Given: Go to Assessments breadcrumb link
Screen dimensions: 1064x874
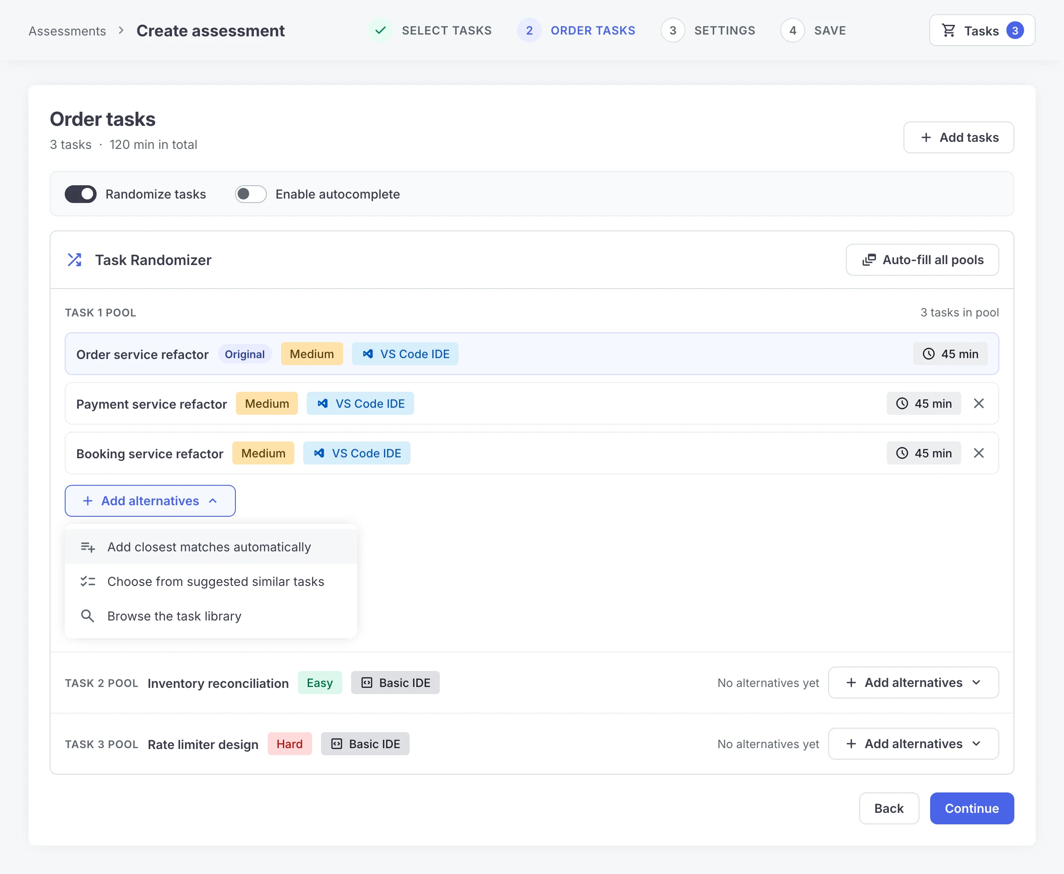Looking at the screenshot, I should 67,31.
